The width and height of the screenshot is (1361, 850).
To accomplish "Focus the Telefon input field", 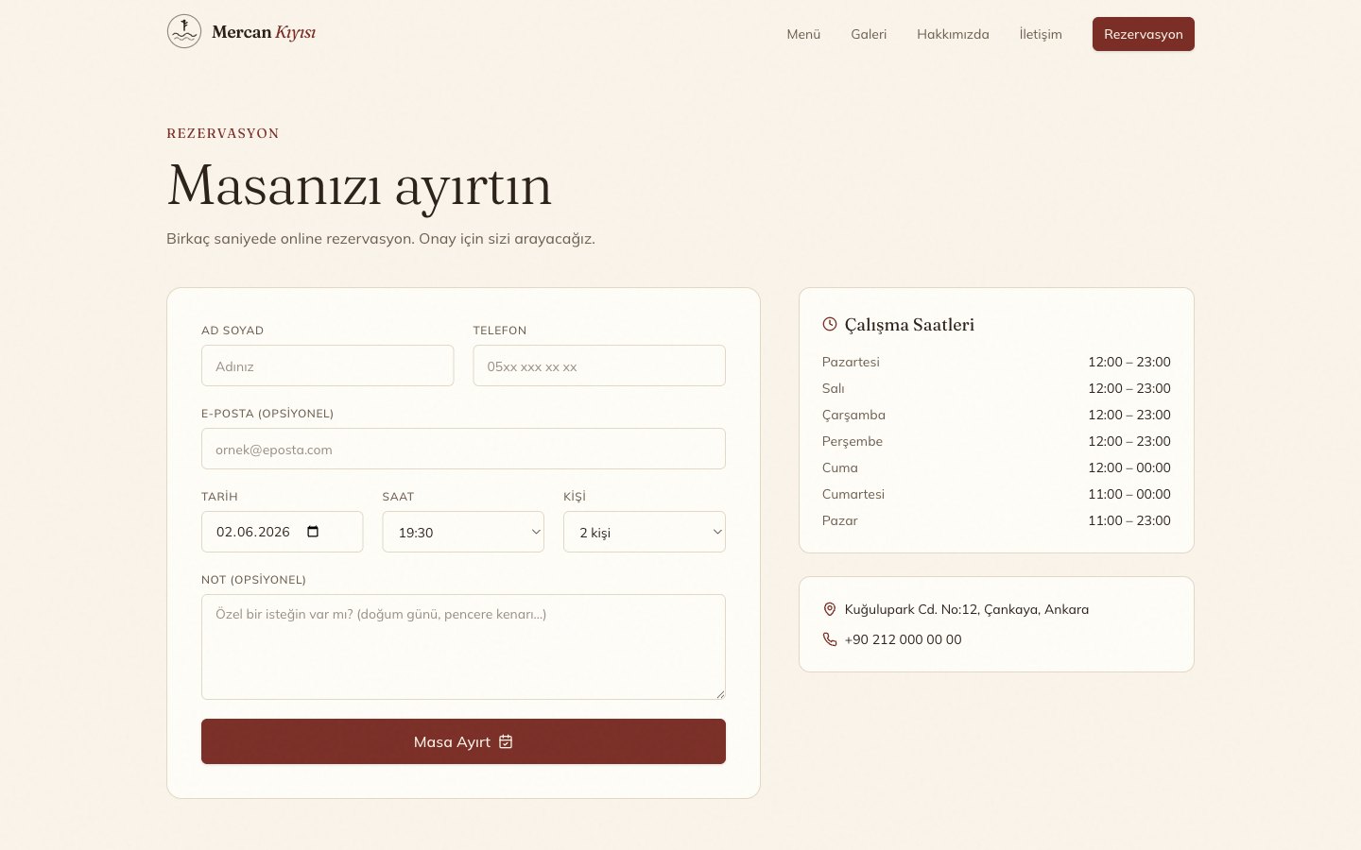I will coord(599,365).
